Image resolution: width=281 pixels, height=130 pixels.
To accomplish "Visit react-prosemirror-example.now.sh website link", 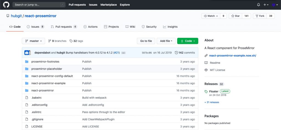I will click(233, 55).
